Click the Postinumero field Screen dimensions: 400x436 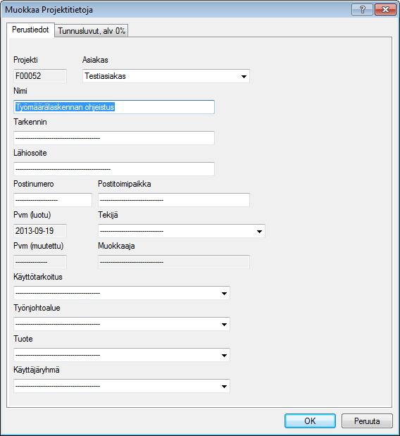[53, 200]
